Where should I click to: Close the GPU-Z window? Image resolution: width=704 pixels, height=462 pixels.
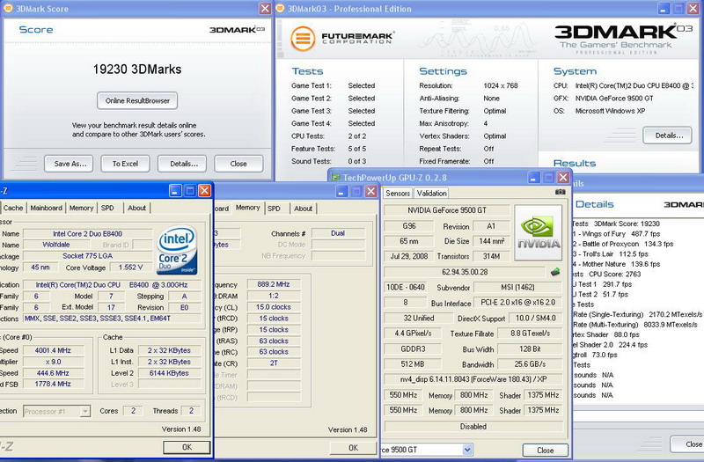[x=563, y=178]
